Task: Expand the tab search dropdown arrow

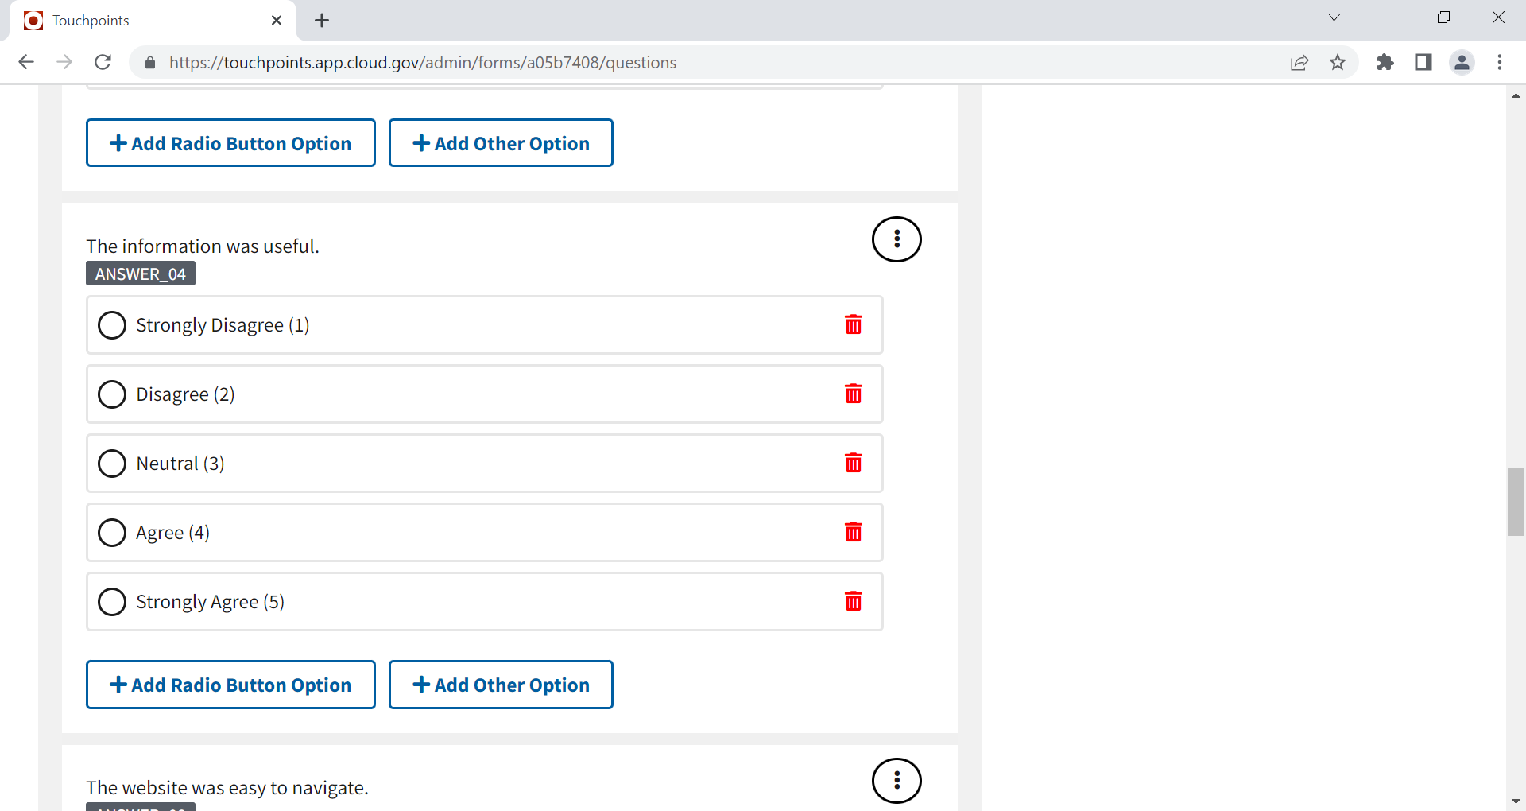Action: [x=1334, y=17]
